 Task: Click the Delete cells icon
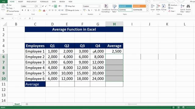click(158, 6)
